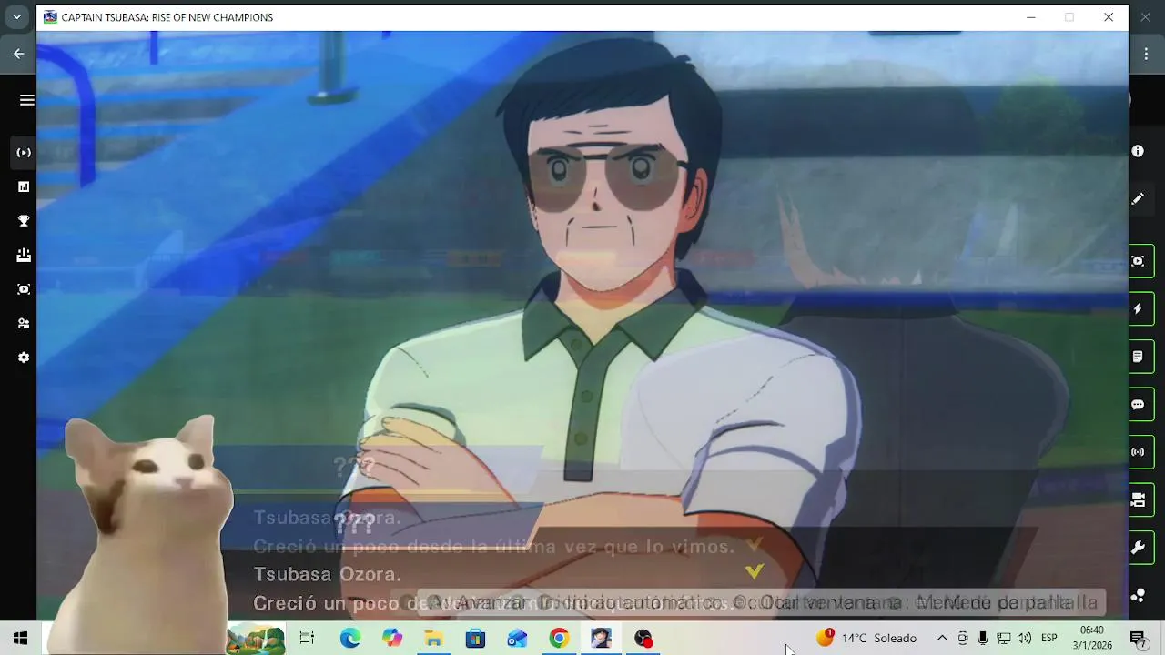
Task: Click the green lightning bolt button in right sidebar
Action: (1139, 309)
